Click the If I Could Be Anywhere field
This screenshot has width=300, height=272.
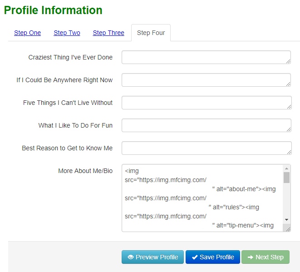click(206, 80)
